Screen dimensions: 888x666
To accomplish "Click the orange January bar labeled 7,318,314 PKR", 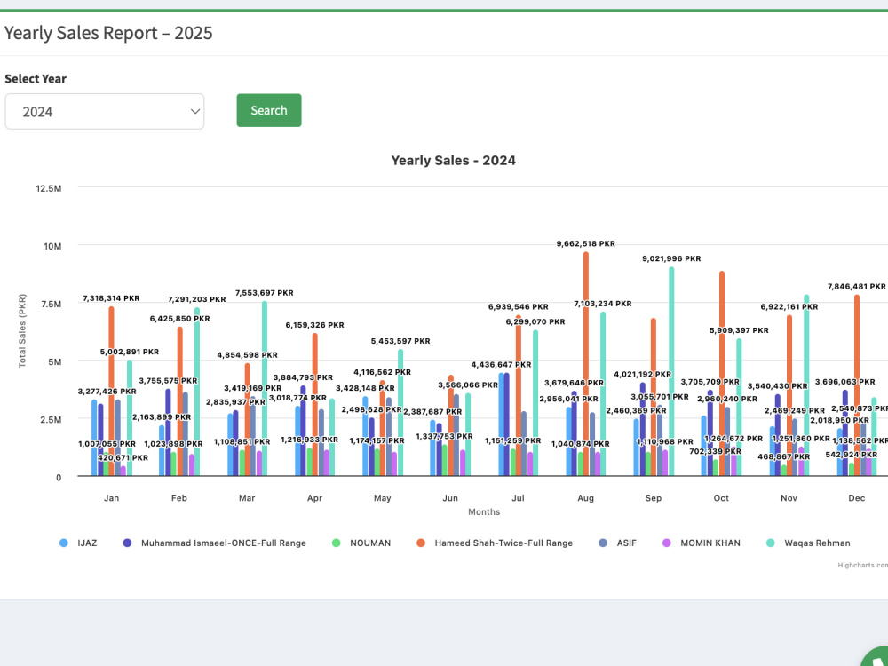I will [x=112, y=391].
